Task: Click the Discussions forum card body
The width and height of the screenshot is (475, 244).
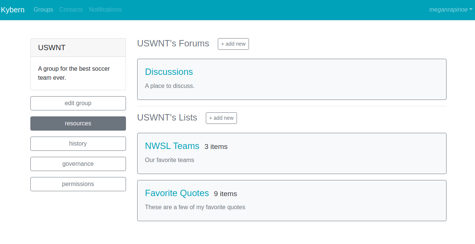Action: [x=292, y=79]
